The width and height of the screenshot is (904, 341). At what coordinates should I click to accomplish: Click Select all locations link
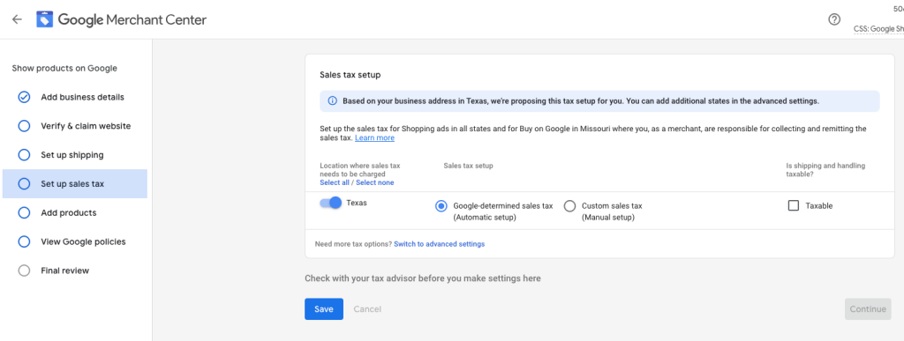[x=335, y=182]
